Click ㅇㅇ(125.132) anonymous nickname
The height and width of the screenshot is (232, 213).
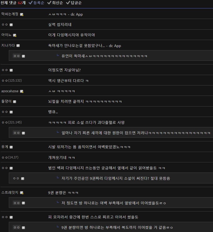[x=11, y=81]
